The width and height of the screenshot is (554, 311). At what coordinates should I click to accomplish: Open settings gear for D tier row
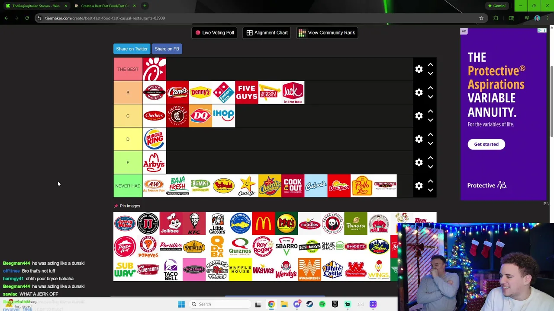pos(419,139)
